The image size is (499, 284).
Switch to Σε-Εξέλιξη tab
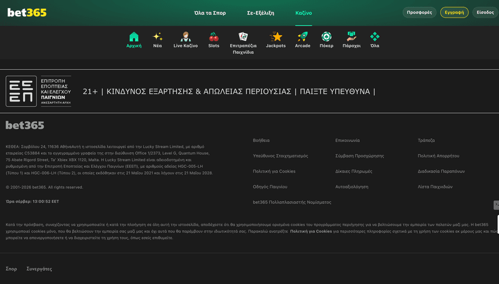[261, 13]
